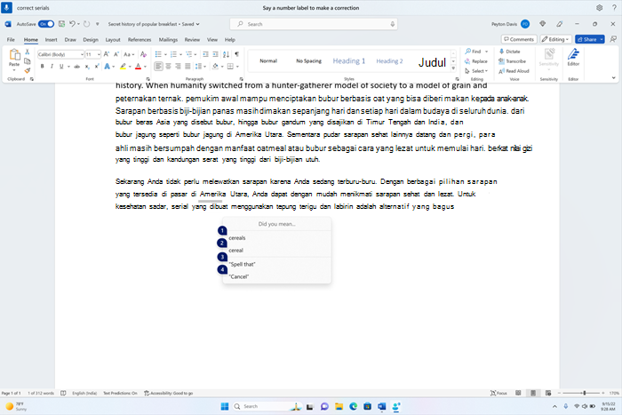Apply subscript formatting

tap(87, 67)
